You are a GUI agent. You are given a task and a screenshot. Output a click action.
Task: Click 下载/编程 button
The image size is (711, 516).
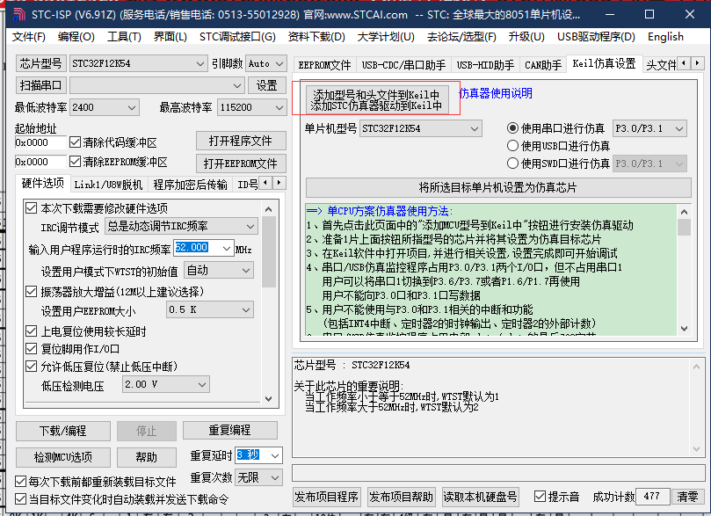[63, 431]
